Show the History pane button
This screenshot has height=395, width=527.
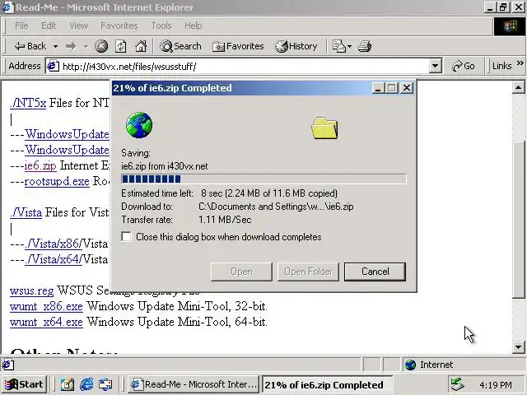(x=296, y=46)
